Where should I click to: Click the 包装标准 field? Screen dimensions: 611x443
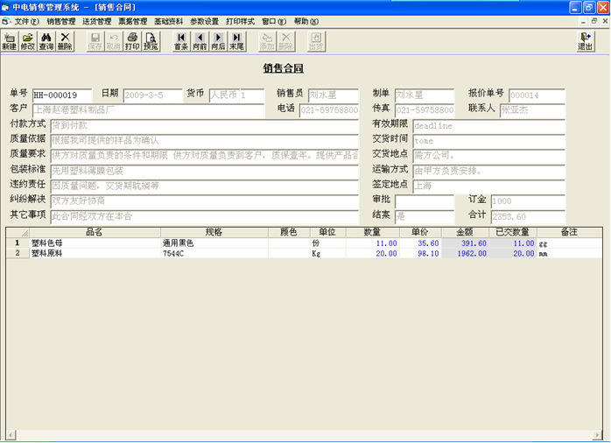pos(205,171)
